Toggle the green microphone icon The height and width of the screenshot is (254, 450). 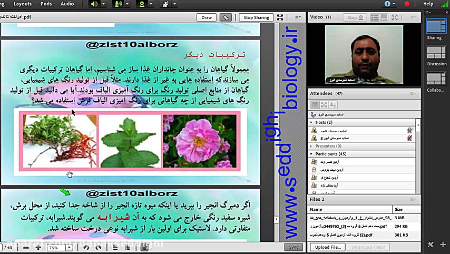tap(118, 4)
